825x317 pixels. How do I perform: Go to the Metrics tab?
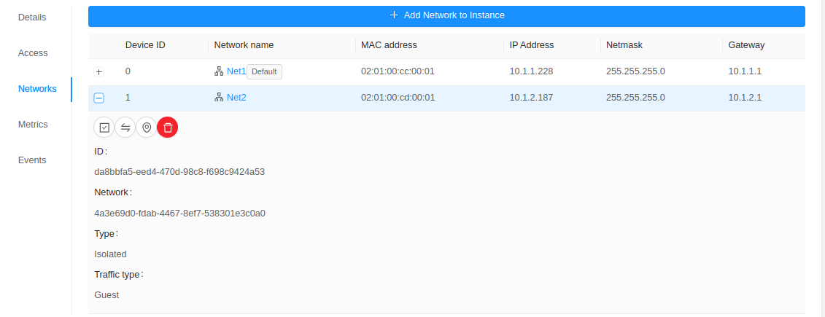click(x=33, y=125)
